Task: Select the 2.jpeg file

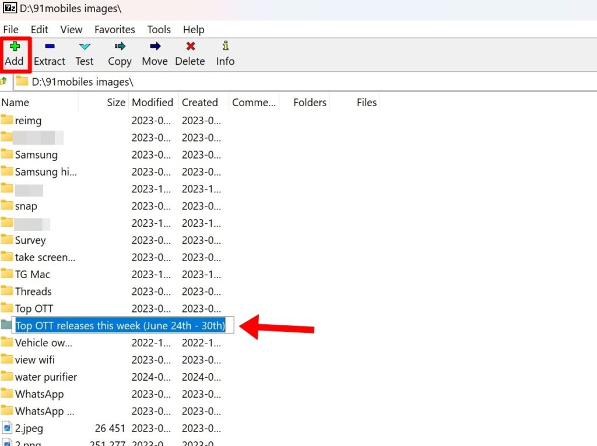Action: tap(27, 428)
